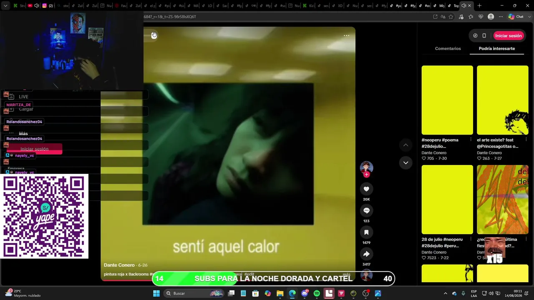This screenshot has width=534, height=300.
Task: Open the #neoperu #poema video thumbnail
Action: coord(447,100)
